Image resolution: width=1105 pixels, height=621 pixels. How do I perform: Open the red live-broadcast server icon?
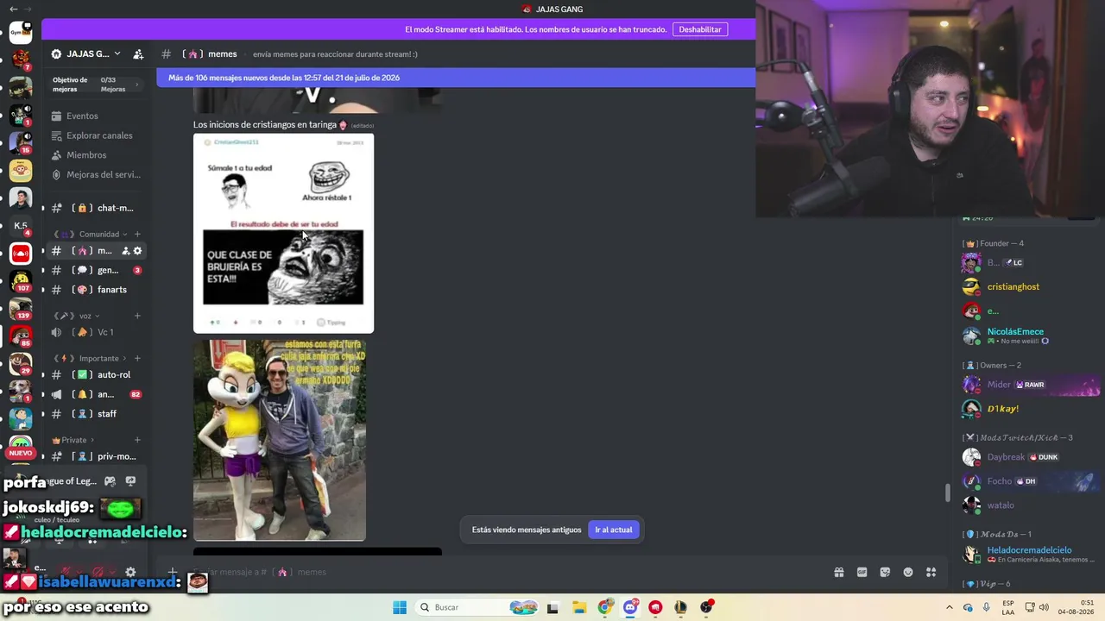[21, 254]
